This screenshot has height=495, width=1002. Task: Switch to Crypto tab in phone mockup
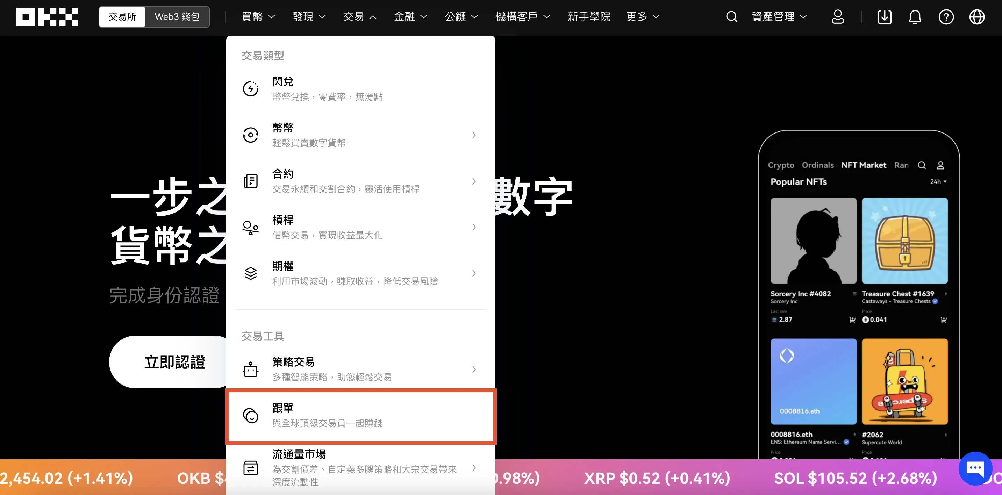pyautogui.click(x=781, y=165)
